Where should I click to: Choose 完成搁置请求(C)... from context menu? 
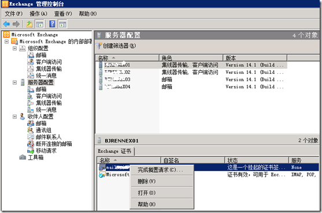(162, 170)
